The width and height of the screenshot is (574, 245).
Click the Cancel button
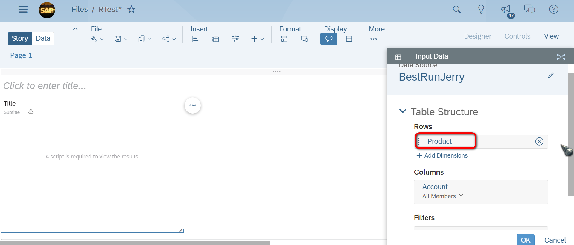pos(555,240)
